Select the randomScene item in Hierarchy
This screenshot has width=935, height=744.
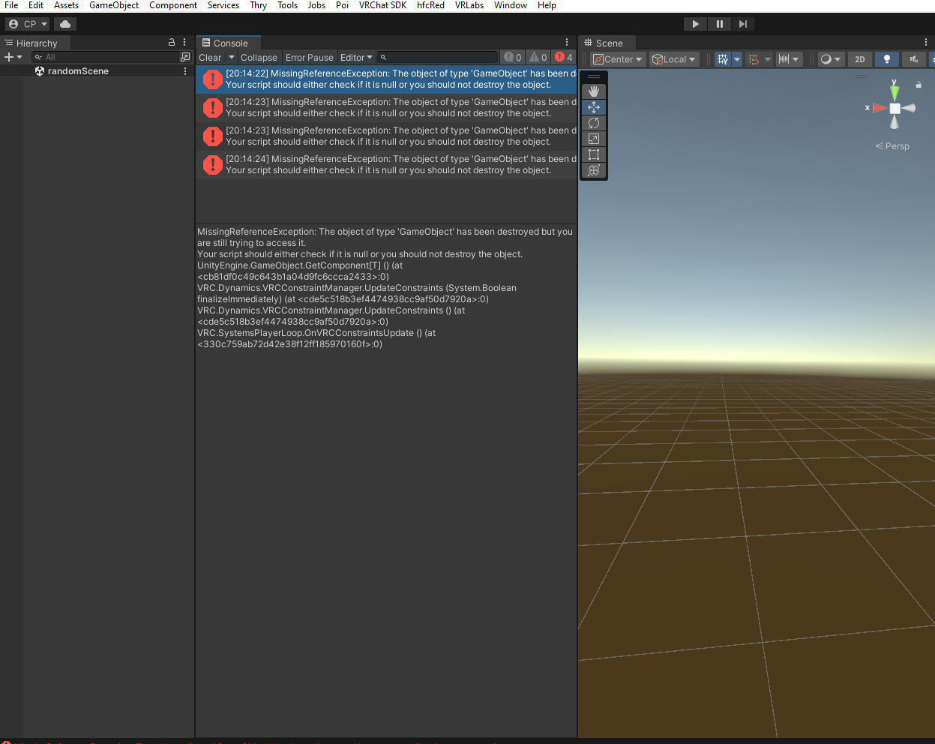78,71
